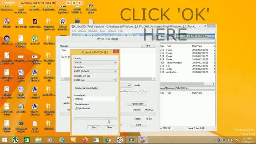Image resolution: width=256 pixels, height=144 pixels.
Task: Open File Explorer from the taskbar
Action: tap(38, 140)
